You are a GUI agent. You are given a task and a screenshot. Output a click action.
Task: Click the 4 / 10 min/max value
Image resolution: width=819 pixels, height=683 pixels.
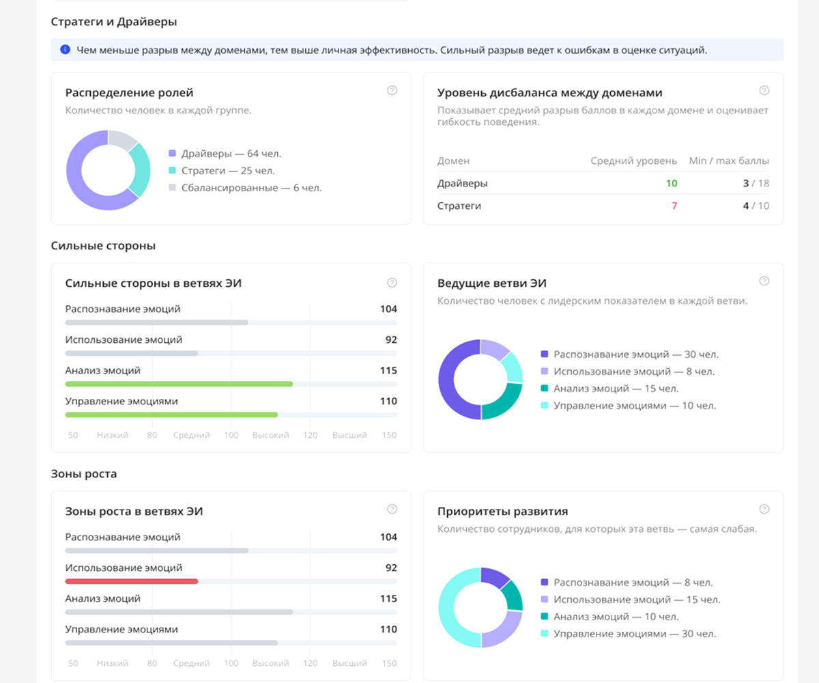tap(756, 206)
